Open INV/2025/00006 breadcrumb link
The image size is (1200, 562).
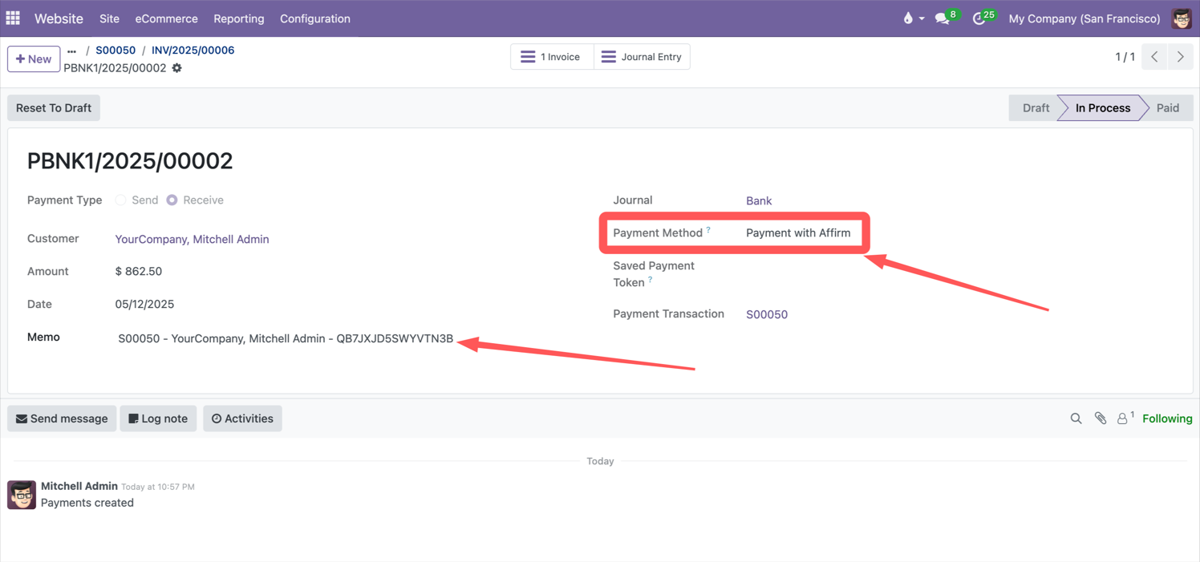[x=193, y=50]
